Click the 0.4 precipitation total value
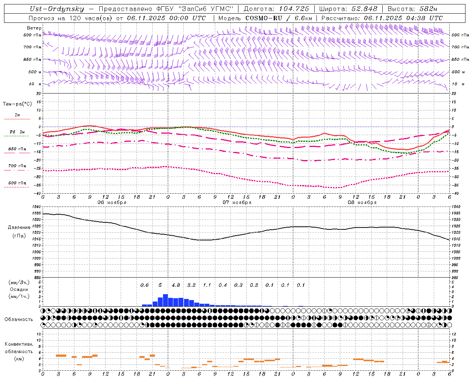The height and width of the screenshot is (377, 471). click(x=223, y=285)
